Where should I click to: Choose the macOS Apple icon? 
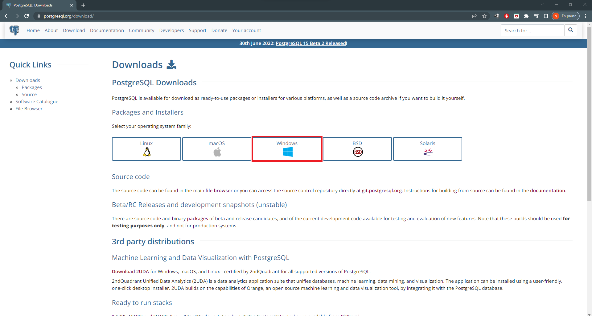point(217,152)
